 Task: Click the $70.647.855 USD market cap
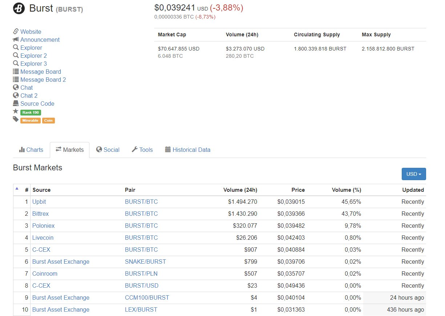click(x=179, y=49)
